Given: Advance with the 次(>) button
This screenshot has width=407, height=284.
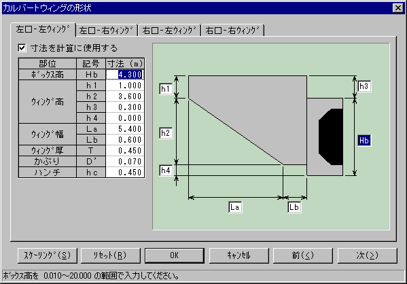Looking at the screenshot, I should 368,255.
